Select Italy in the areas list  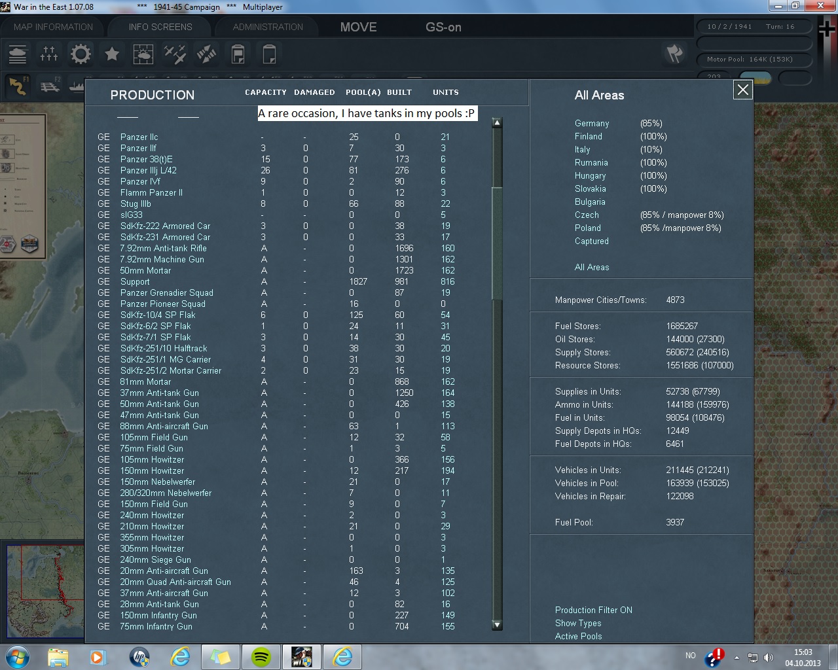[x=583, y=149]
